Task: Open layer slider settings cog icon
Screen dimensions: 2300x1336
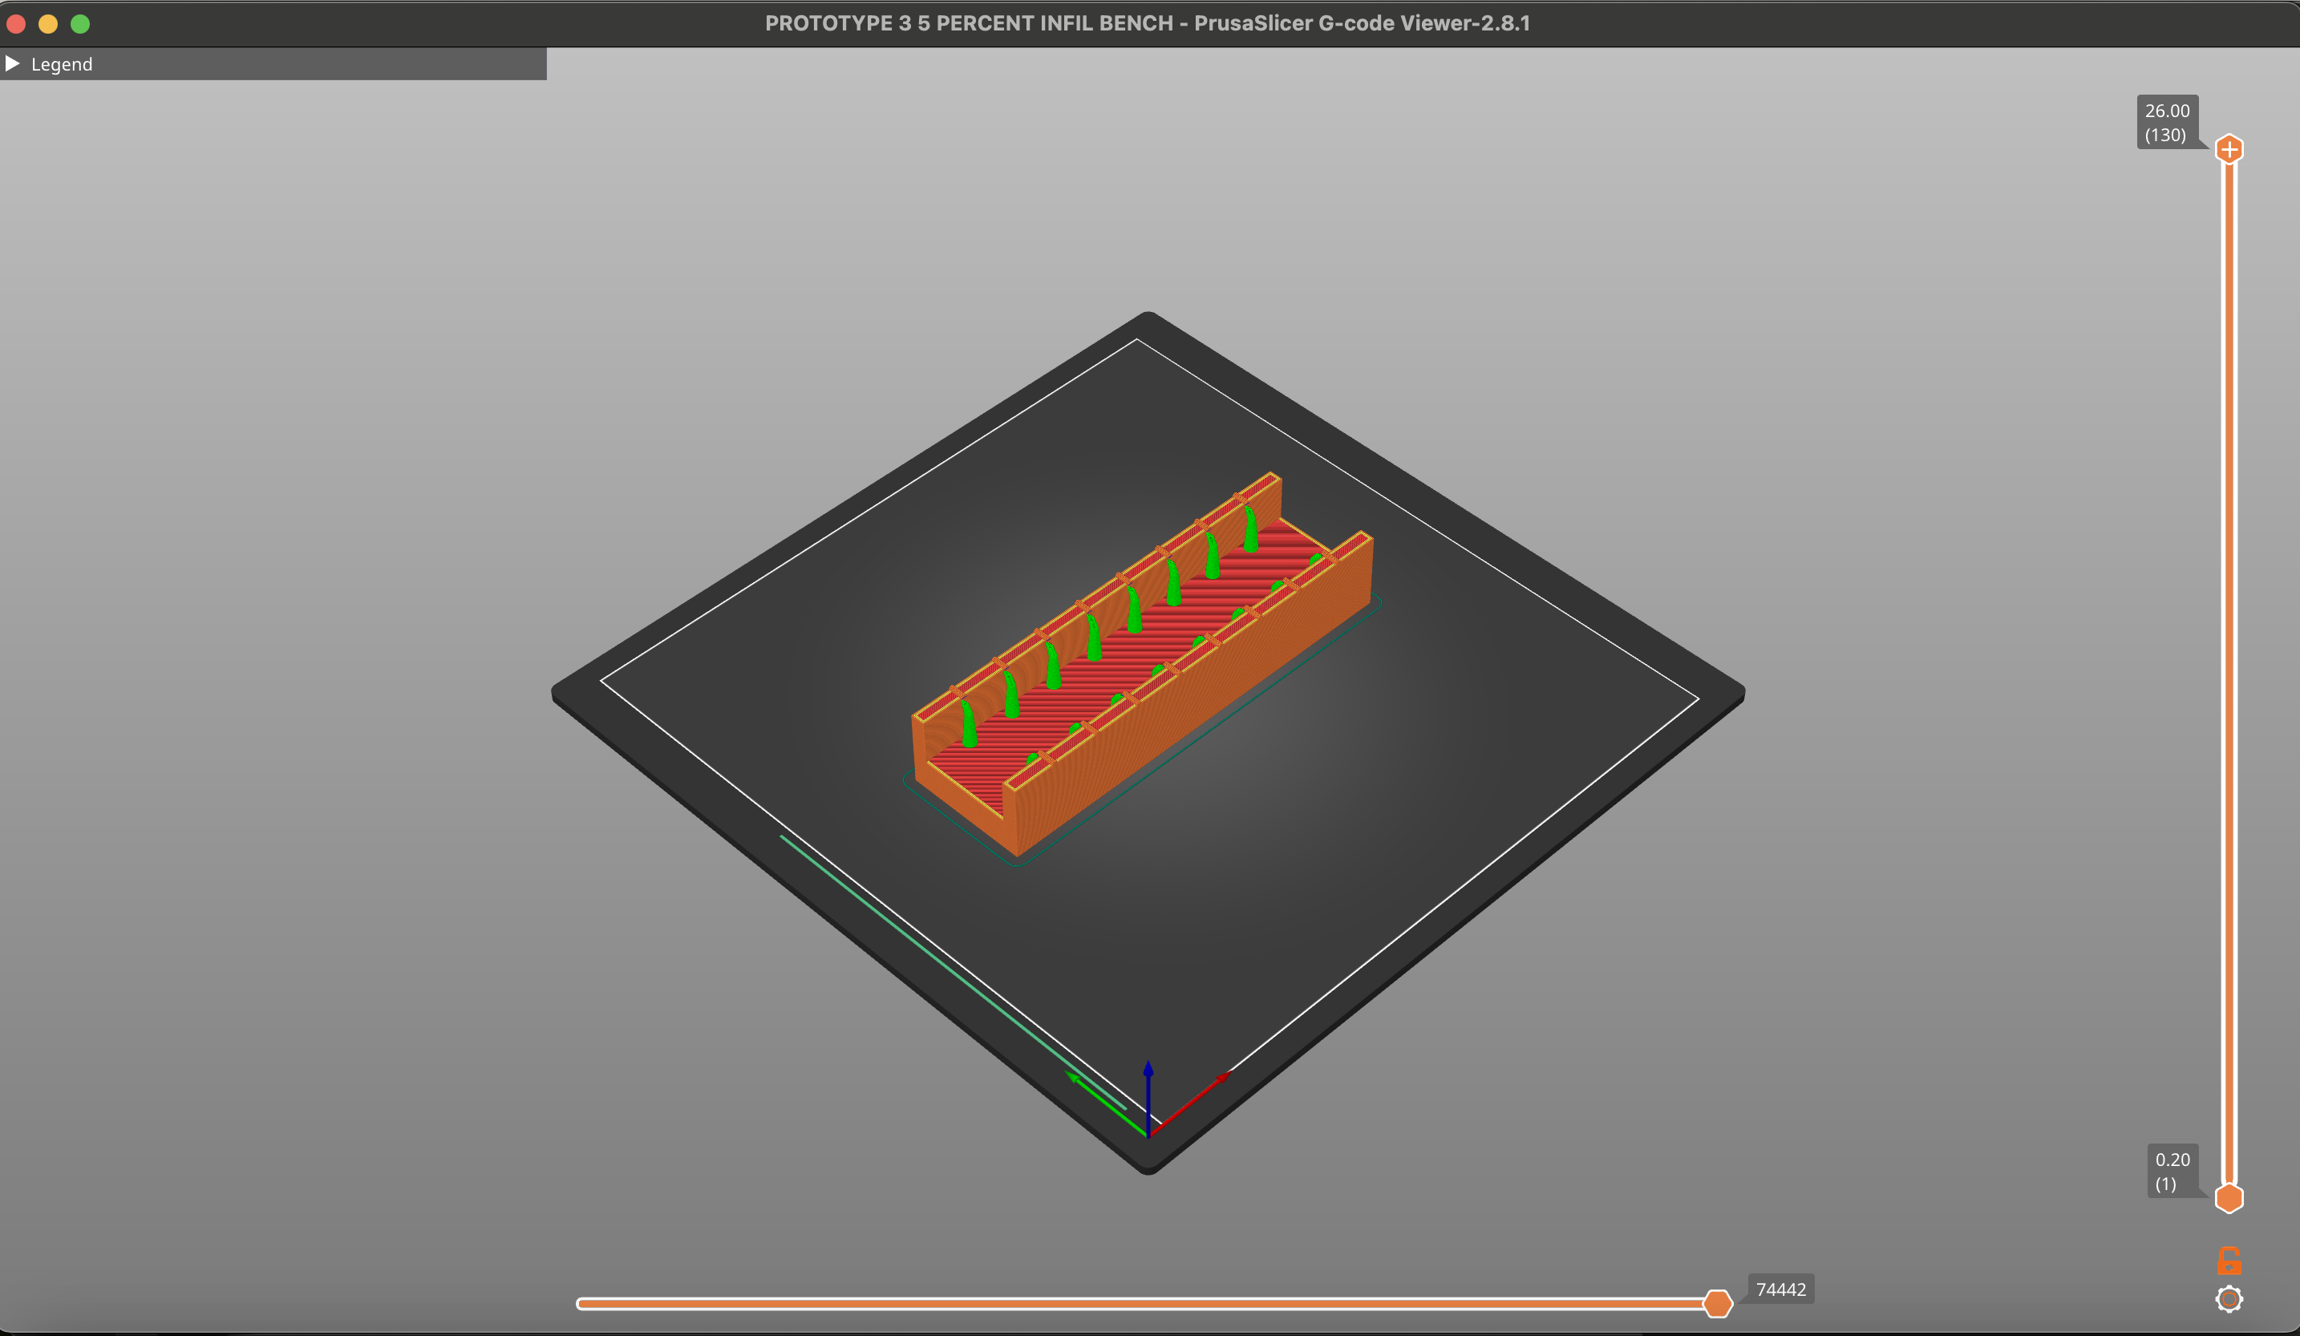Action: coord(2229,1298)
